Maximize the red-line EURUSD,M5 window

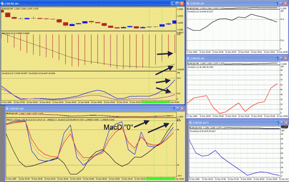pos(281,58)
